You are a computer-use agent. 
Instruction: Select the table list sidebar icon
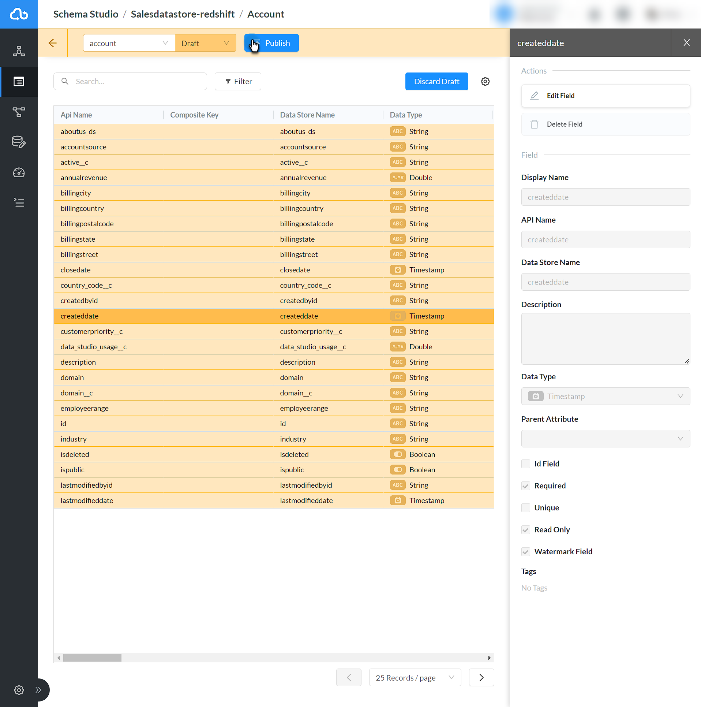(x=19, y=82)
